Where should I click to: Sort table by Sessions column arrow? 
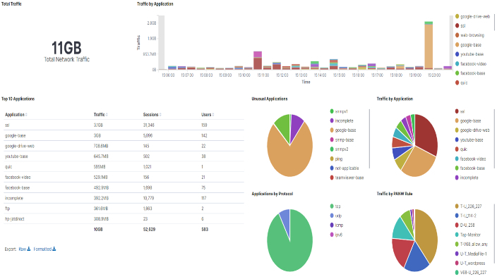coord(160,115)
